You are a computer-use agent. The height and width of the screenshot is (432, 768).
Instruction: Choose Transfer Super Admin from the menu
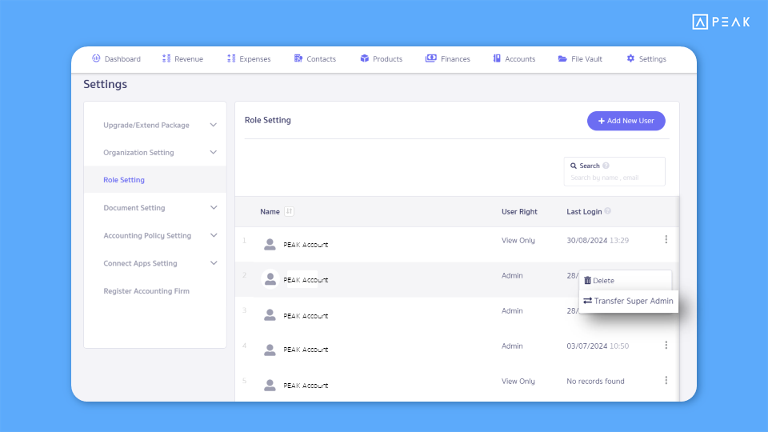[x=629, y=301]
